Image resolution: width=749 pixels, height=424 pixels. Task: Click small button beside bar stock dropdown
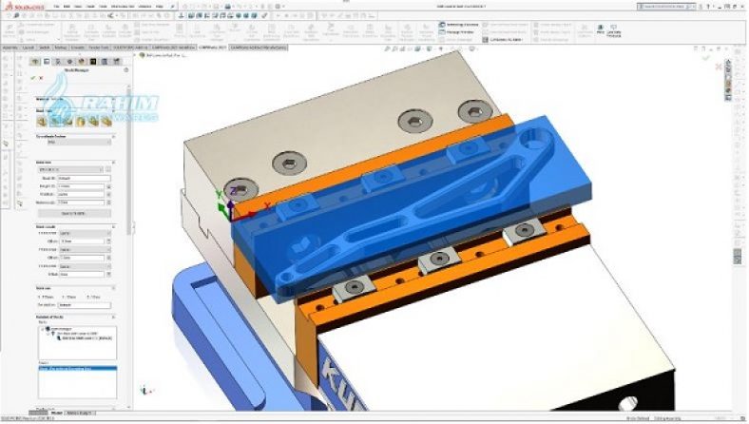click(108, 170)
